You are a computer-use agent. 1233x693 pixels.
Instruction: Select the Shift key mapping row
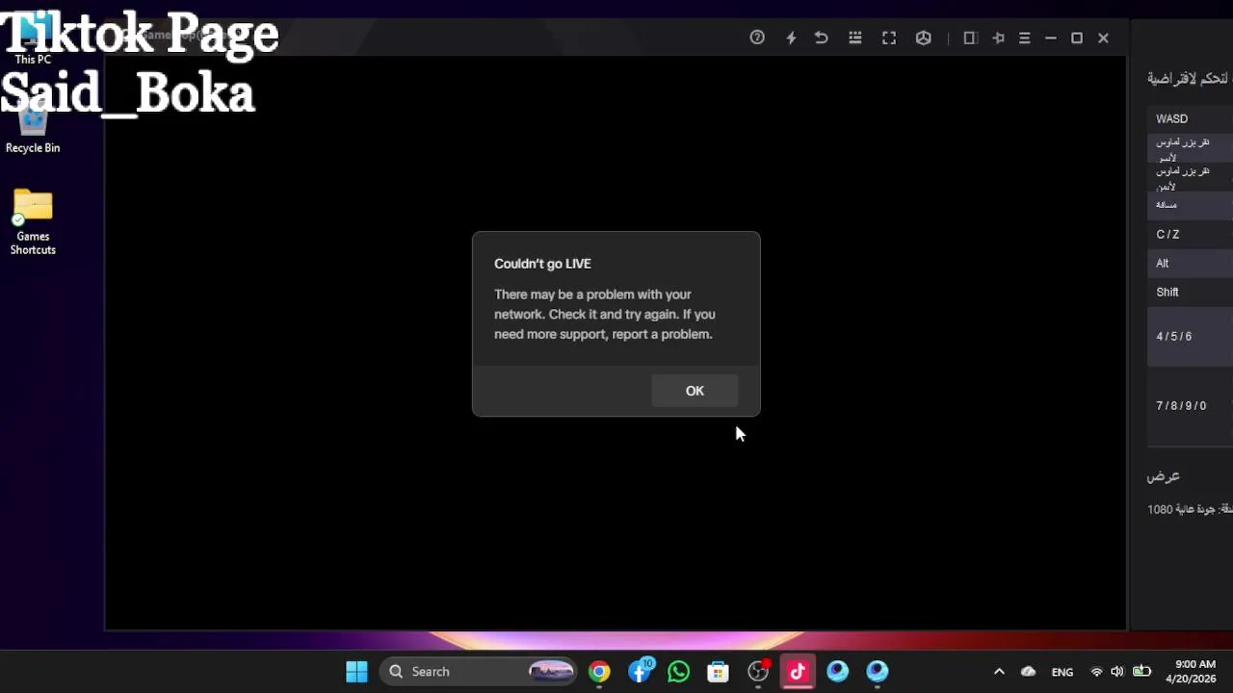pos(1190,292)
